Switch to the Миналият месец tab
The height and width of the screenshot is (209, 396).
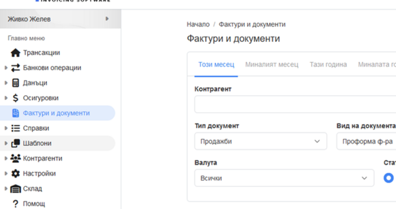point(272,65)
